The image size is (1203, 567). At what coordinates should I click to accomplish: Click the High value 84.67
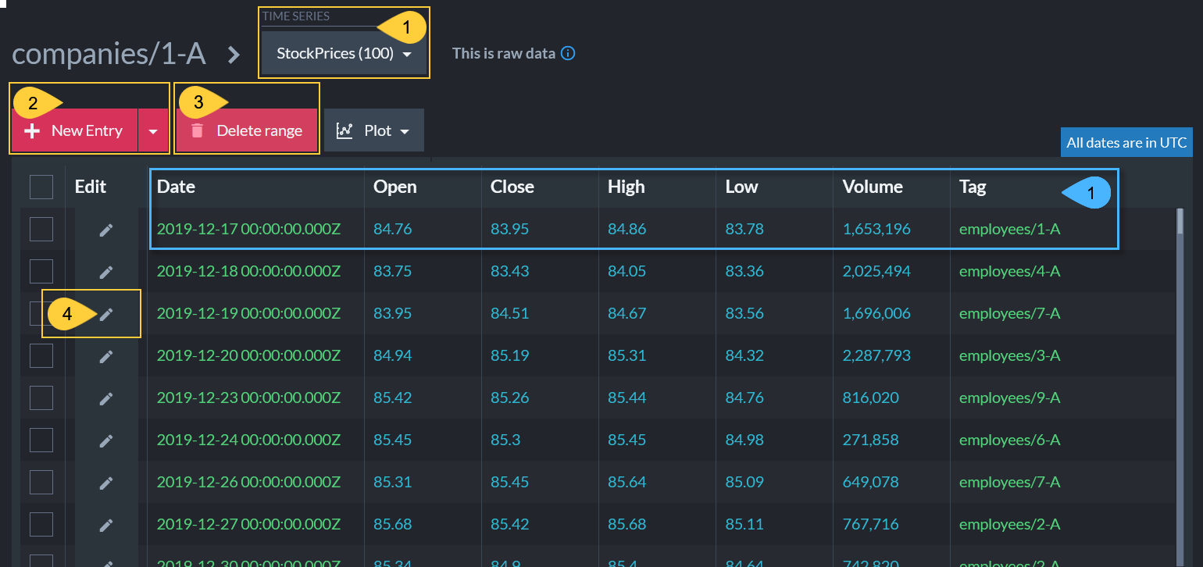[626, 314]
